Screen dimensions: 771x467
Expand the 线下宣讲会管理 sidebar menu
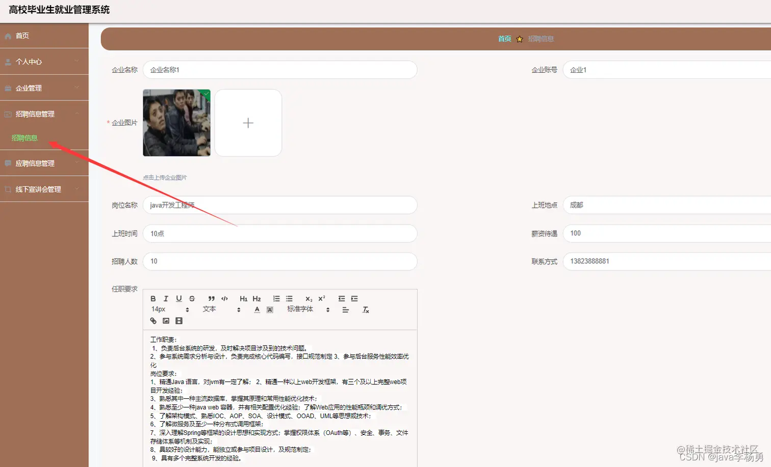[x=44, y=189]
